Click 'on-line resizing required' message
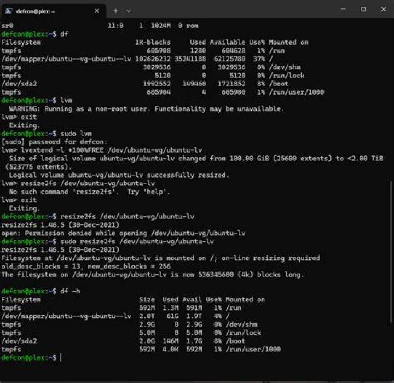The height and width of the screenshot is (383, 394). (x=271, y=258)
